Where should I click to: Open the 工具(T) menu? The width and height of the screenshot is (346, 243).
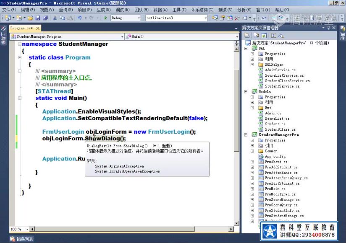click(179, 10)
